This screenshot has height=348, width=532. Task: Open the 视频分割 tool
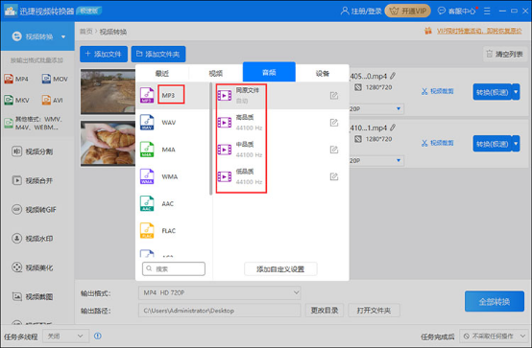(33, 151)
